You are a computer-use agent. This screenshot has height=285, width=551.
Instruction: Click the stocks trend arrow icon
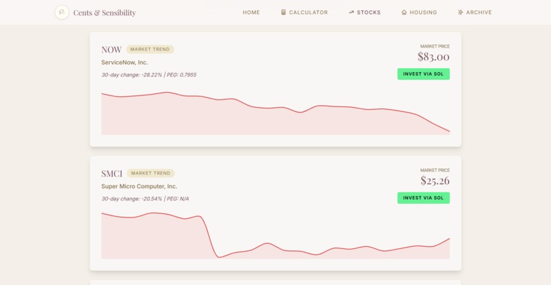351,12
